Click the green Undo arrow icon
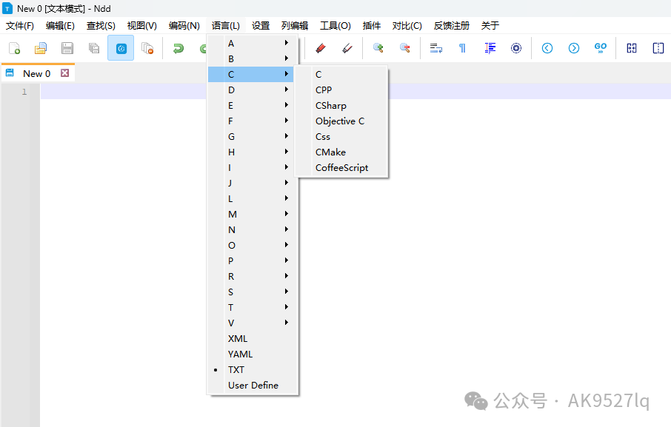The height and width of the screenshot is (427, 671). 178,48
